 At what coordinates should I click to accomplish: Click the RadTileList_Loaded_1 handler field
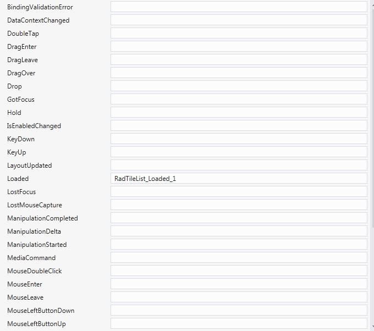click(x=239, y=178)
